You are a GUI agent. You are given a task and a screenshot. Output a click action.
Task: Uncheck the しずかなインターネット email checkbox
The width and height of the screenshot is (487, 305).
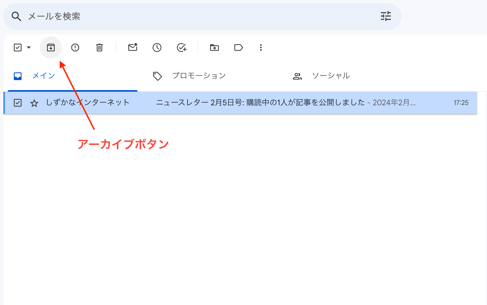[x=17, y=103]
